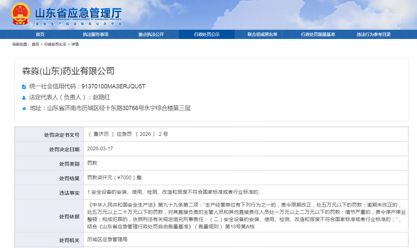Click the penalty authority 历城区应急管理局
This screenshot has width=417, height=248.
107,240
